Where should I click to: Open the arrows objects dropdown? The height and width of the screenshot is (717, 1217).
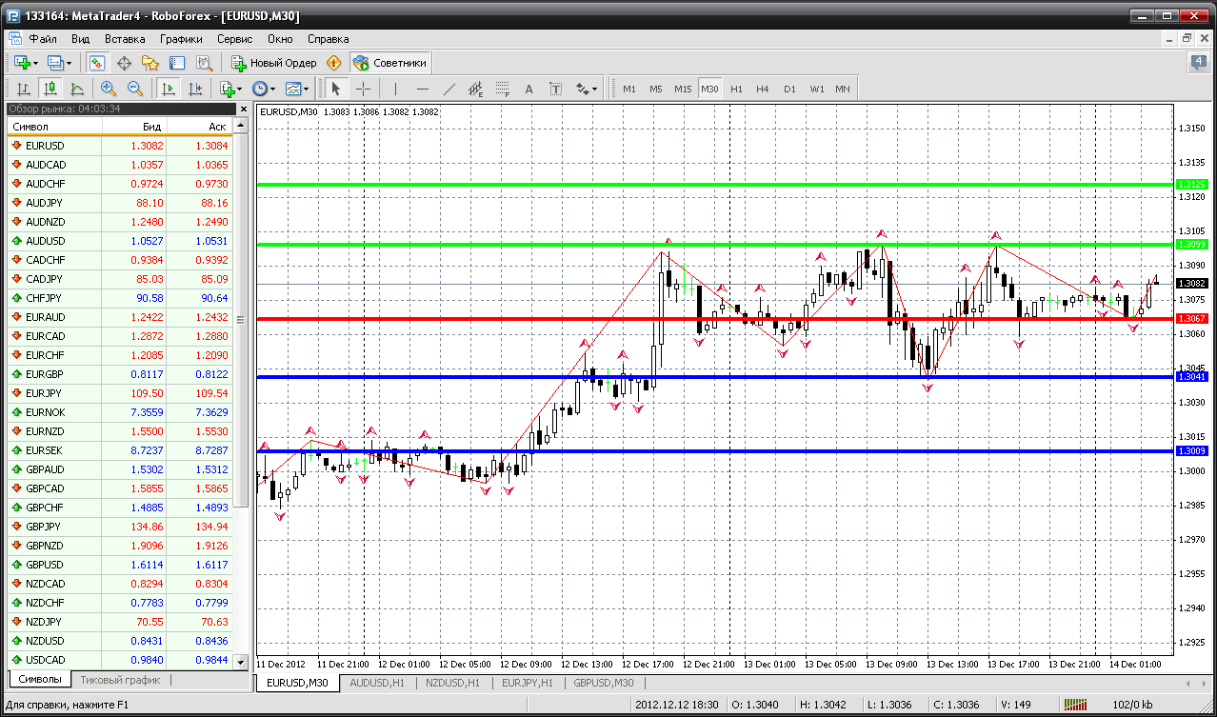coord(587,89)
